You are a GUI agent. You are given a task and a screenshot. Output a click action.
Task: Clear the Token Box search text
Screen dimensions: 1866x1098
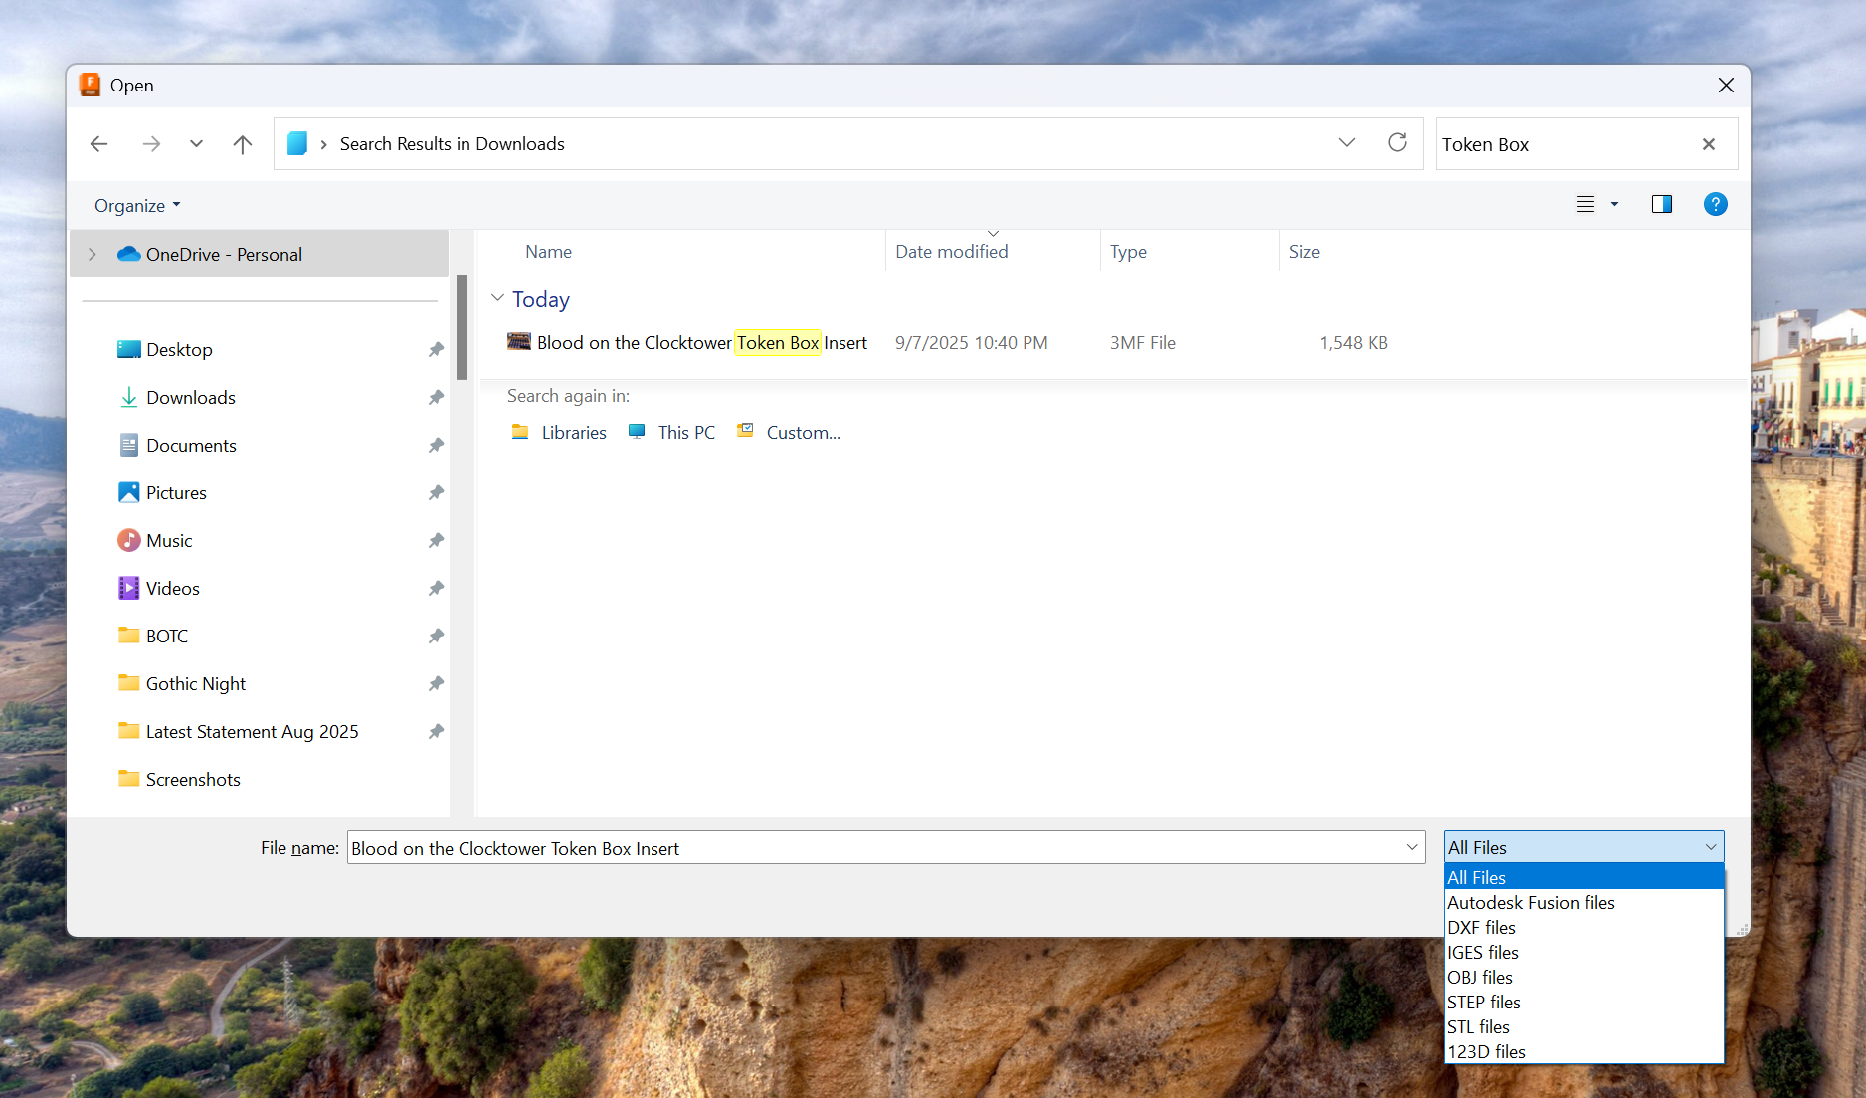click(1709, 144)
